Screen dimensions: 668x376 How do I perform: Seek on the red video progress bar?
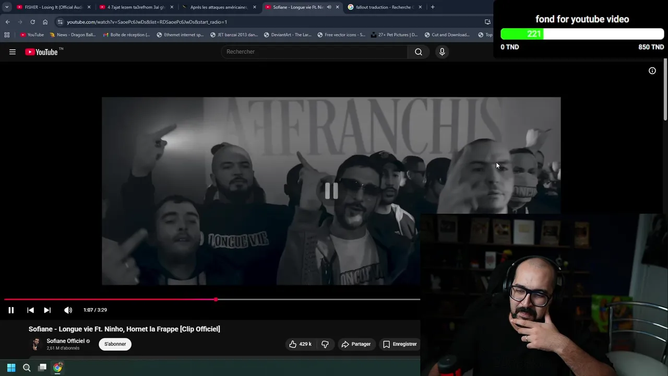click(212, 299)
